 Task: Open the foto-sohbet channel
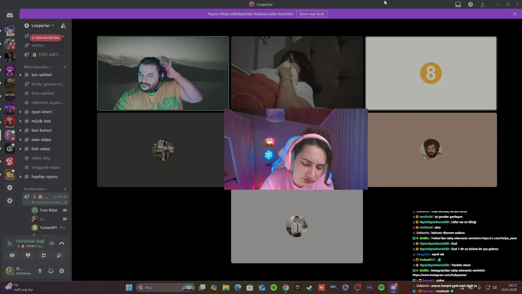point(45,93)
